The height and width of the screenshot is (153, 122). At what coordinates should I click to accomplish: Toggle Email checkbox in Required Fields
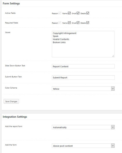[x=78, y=23]
